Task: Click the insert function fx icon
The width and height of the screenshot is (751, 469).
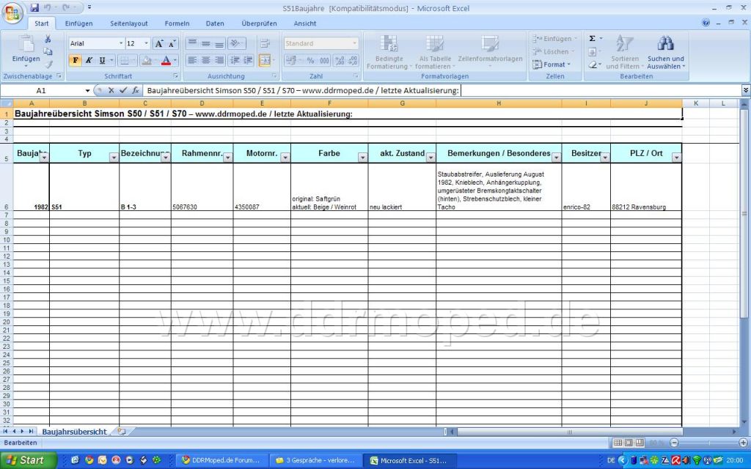Action: [x=136, y=90]
